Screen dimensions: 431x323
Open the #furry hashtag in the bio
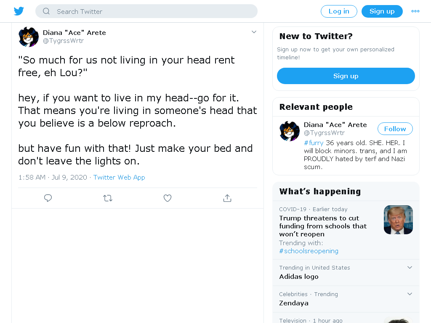click(314, 143)
